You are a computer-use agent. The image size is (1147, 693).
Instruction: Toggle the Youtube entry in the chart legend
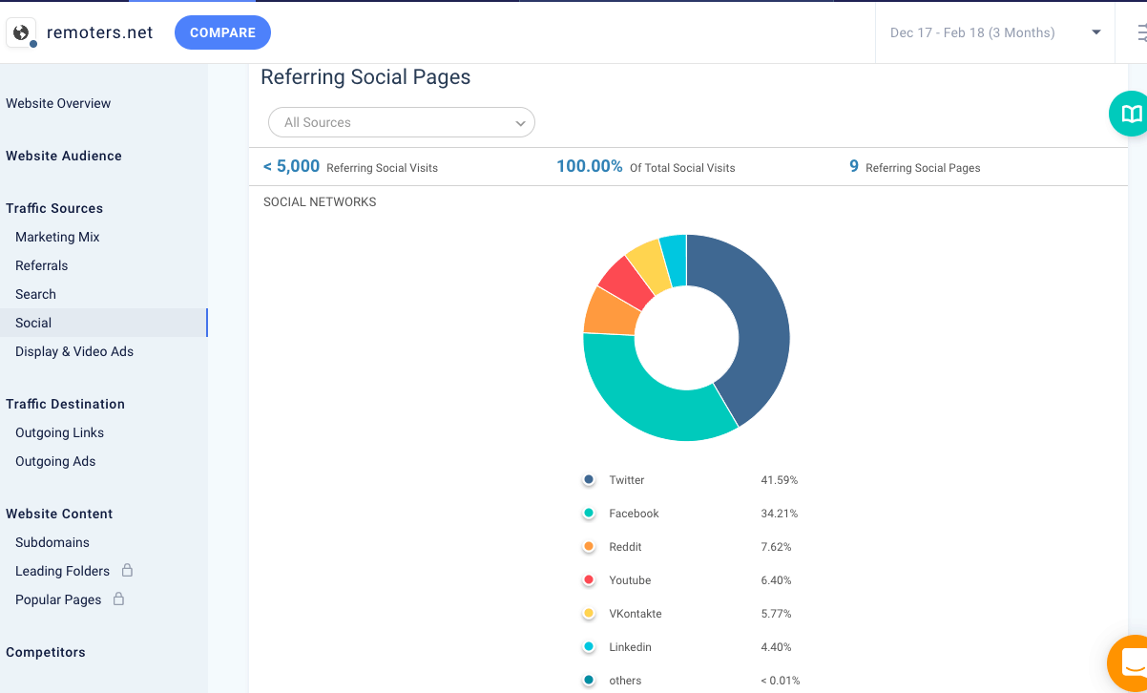coord(630,580)
